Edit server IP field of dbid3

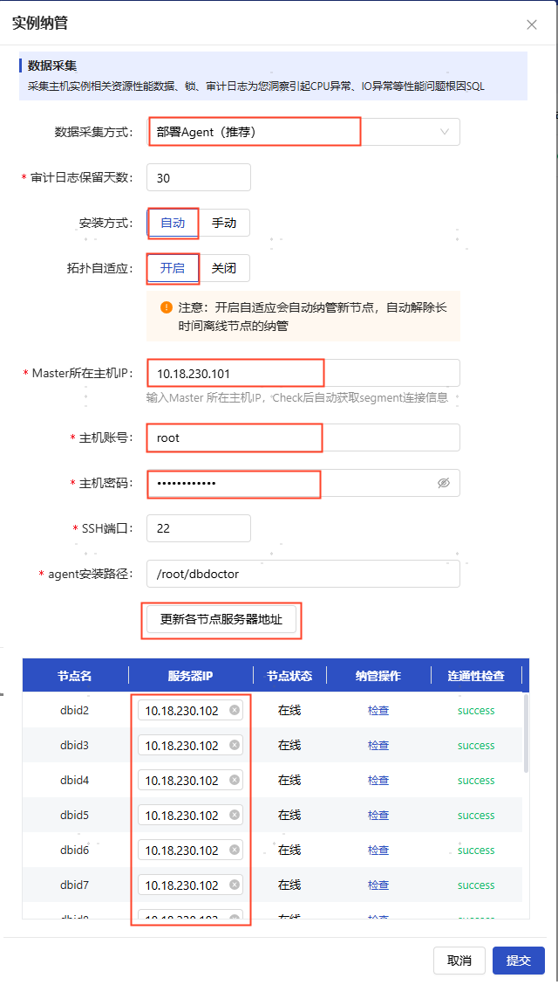coord(190,746)
